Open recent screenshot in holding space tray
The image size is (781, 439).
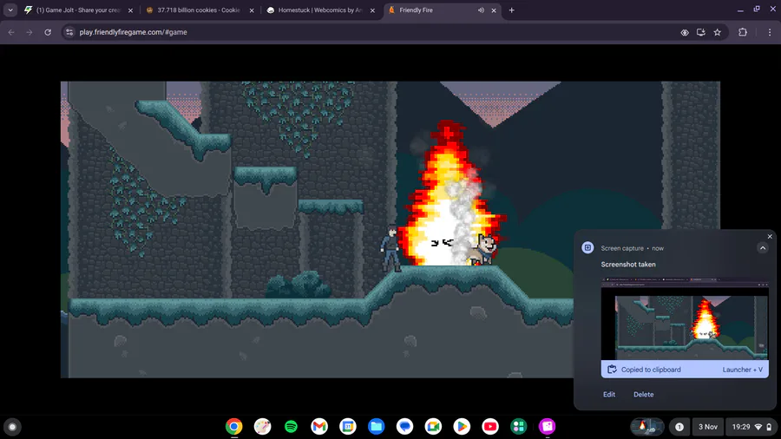tap(647, 427)
